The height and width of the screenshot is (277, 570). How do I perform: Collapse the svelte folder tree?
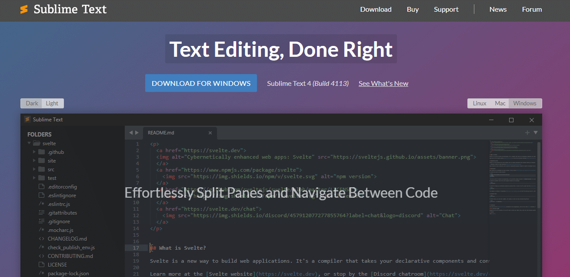coord(29,143)
